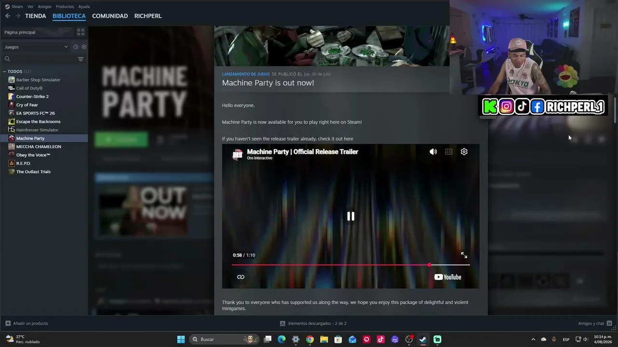Open Amigos y chat panel
This screenshot has height=347, width=618.
coord(595,323)
